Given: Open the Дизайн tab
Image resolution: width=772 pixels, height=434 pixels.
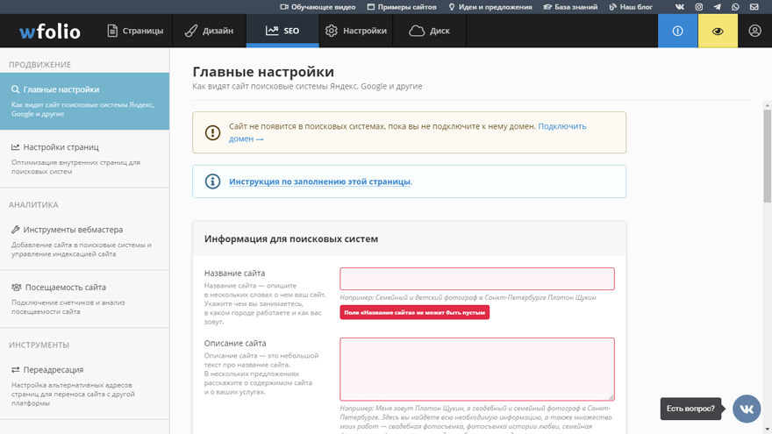Looking at the screenshot, I should tap(210, 31).
